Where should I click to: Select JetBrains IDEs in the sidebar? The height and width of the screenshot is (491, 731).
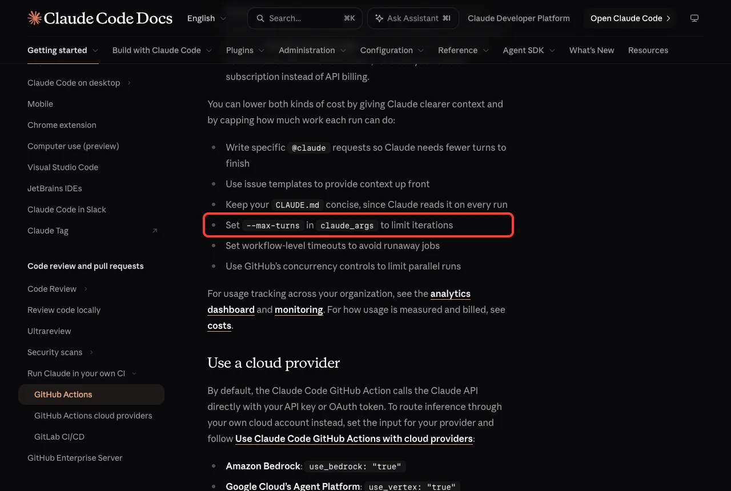click(x=55, y=188)
